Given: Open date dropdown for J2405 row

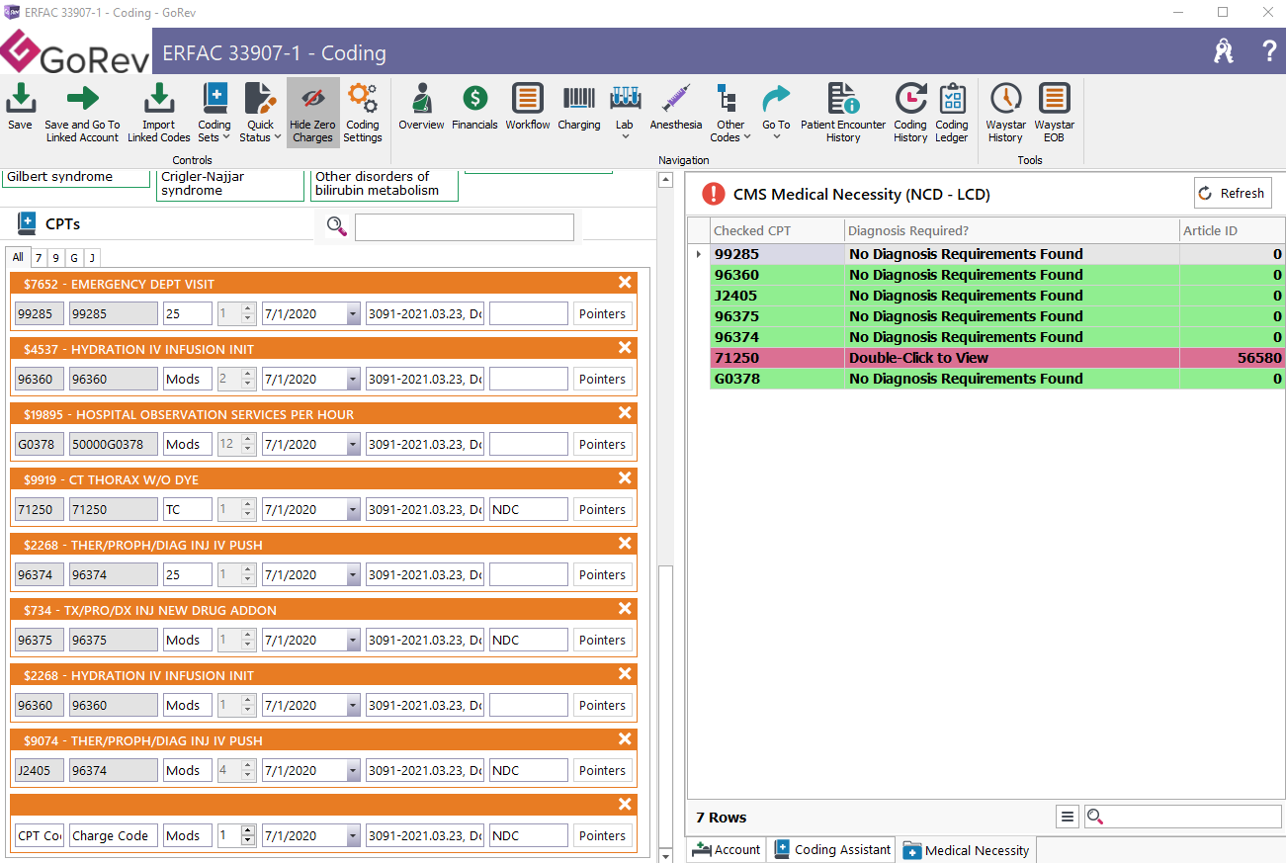Looking at the screenshot, I should pos(353,770).
